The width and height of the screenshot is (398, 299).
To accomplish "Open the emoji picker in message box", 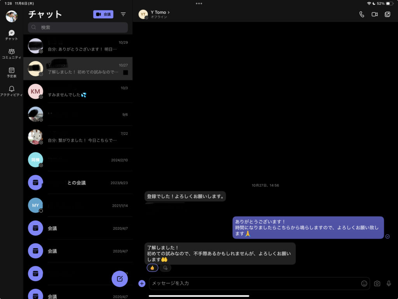I will click(x=364, y=283).
